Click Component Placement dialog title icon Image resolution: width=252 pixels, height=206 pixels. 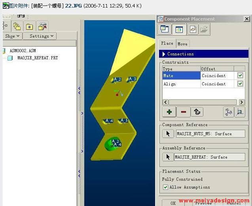click(161, 19)
